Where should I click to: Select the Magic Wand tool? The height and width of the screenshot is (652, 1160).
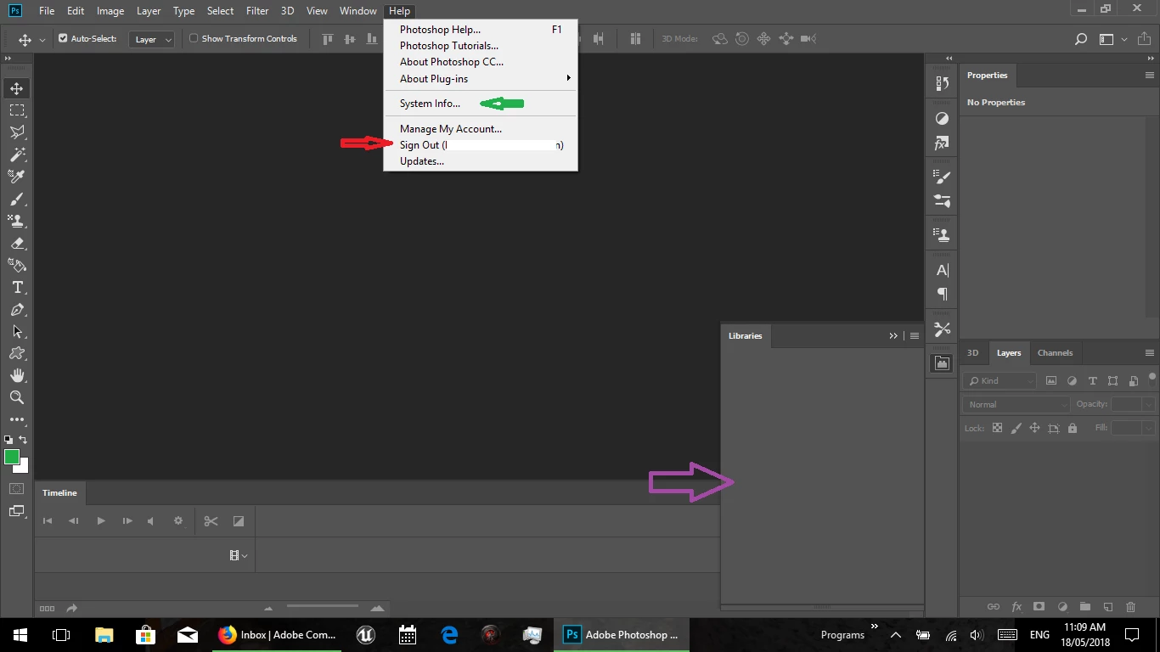point(16,155)
